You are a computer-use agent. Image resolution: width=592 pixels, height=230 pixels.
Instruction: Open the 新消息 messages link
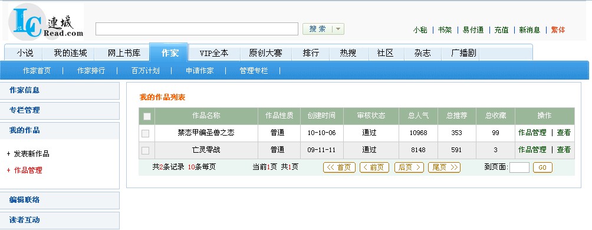529,30
